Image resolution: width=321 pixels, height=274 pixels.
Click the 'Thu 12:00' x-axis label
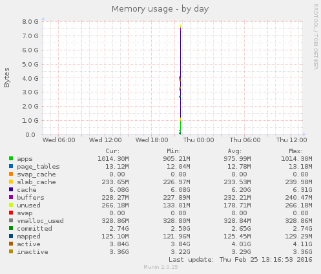(291, 140)
